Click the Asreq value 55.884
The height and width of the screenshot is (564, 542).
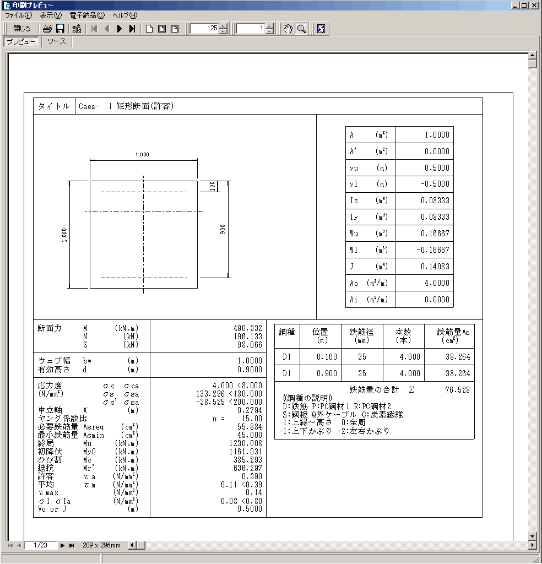coord(250,427)
